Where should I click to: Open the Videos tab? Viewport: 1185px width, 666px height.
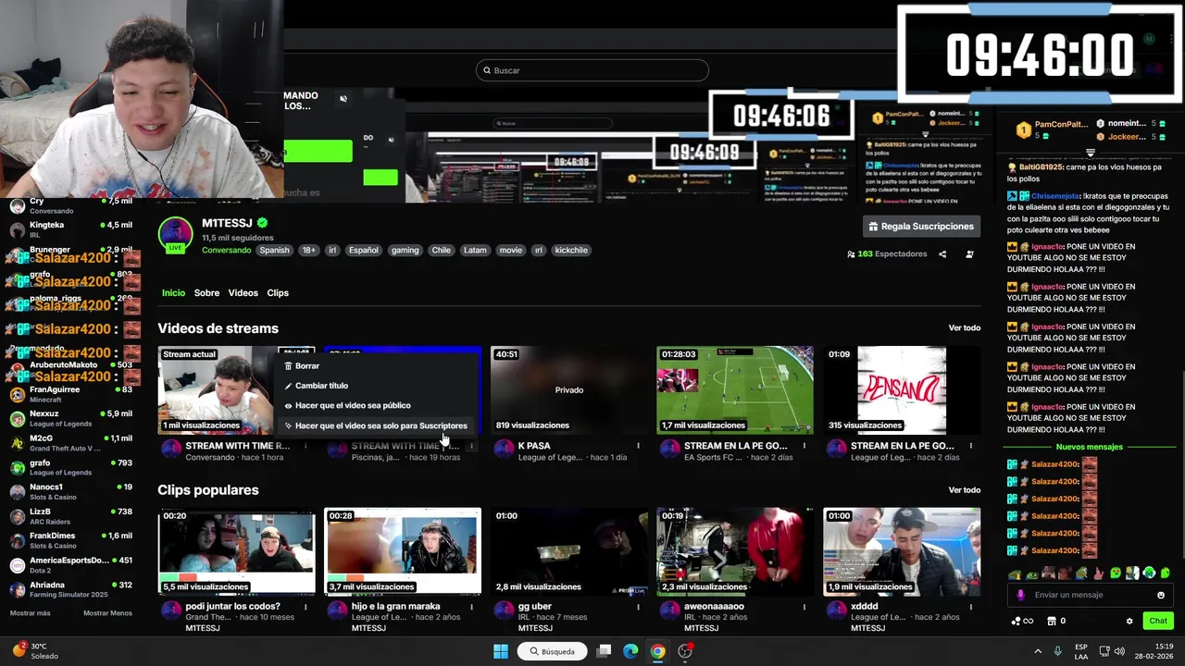pyautogui.click(x=243, y=292)
